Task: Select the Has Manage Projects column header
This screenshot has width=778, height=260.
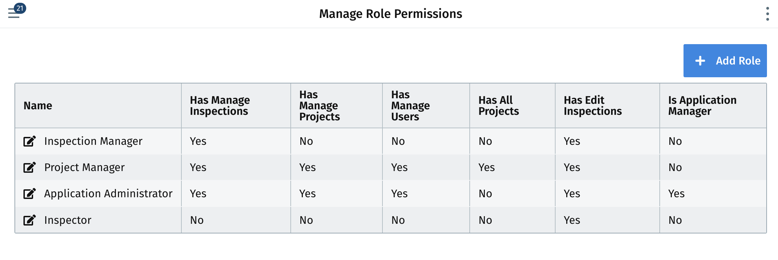Action: coord(319,106)
